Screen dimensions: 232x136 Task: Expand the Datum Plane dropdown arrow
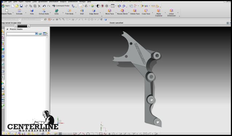coord(13,13)
